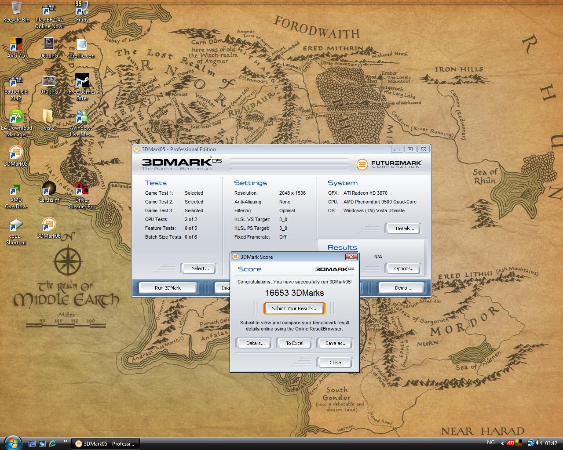
Task: Open the Windows Start orb
Action: coord(12,442)
